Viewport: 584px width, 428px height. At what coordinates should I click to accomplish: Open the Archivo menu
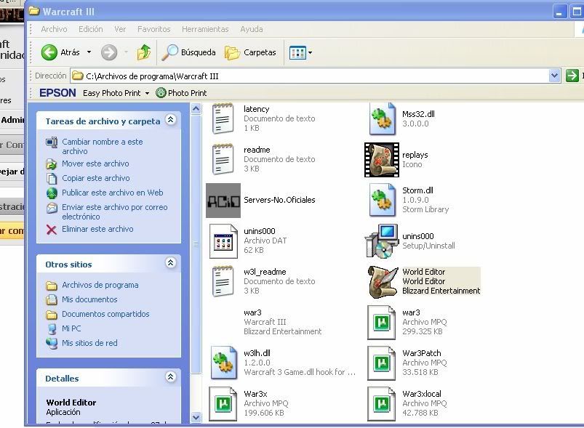(x=54, y=29)
